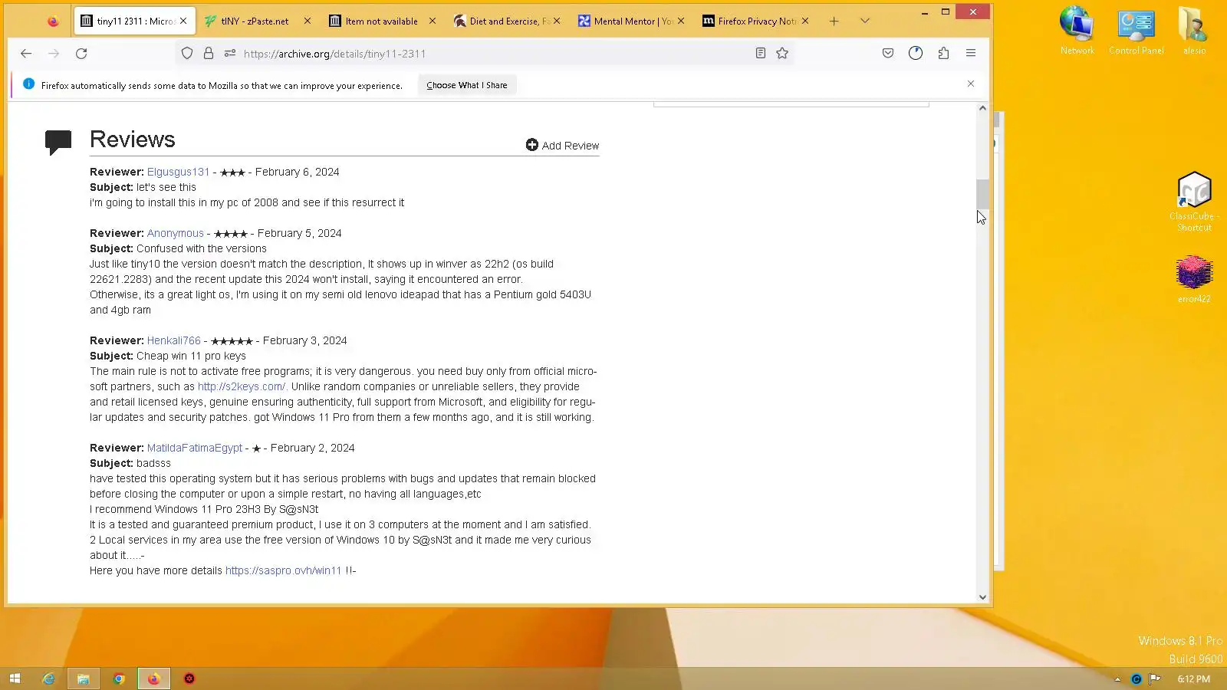1227x690 pixels.
Task: Open a new tab with plus
Action: tap(834, 21)
